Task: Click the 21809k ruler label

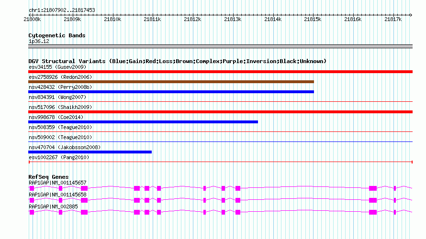Action: tap(72, 19)
